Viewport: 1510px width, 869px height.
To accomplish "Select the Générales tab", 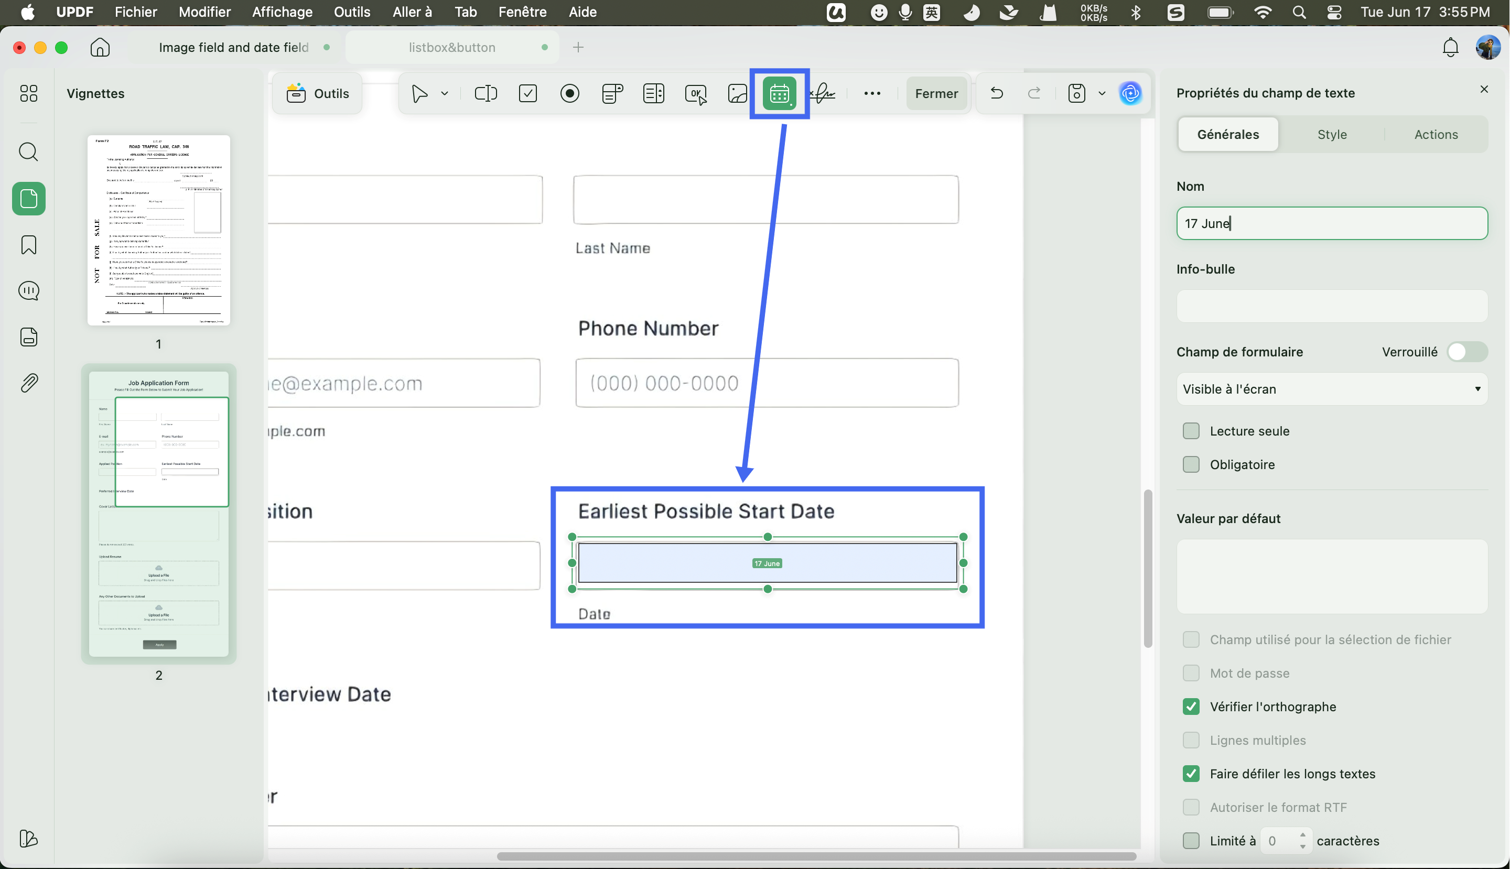I will pos(1227,134).
